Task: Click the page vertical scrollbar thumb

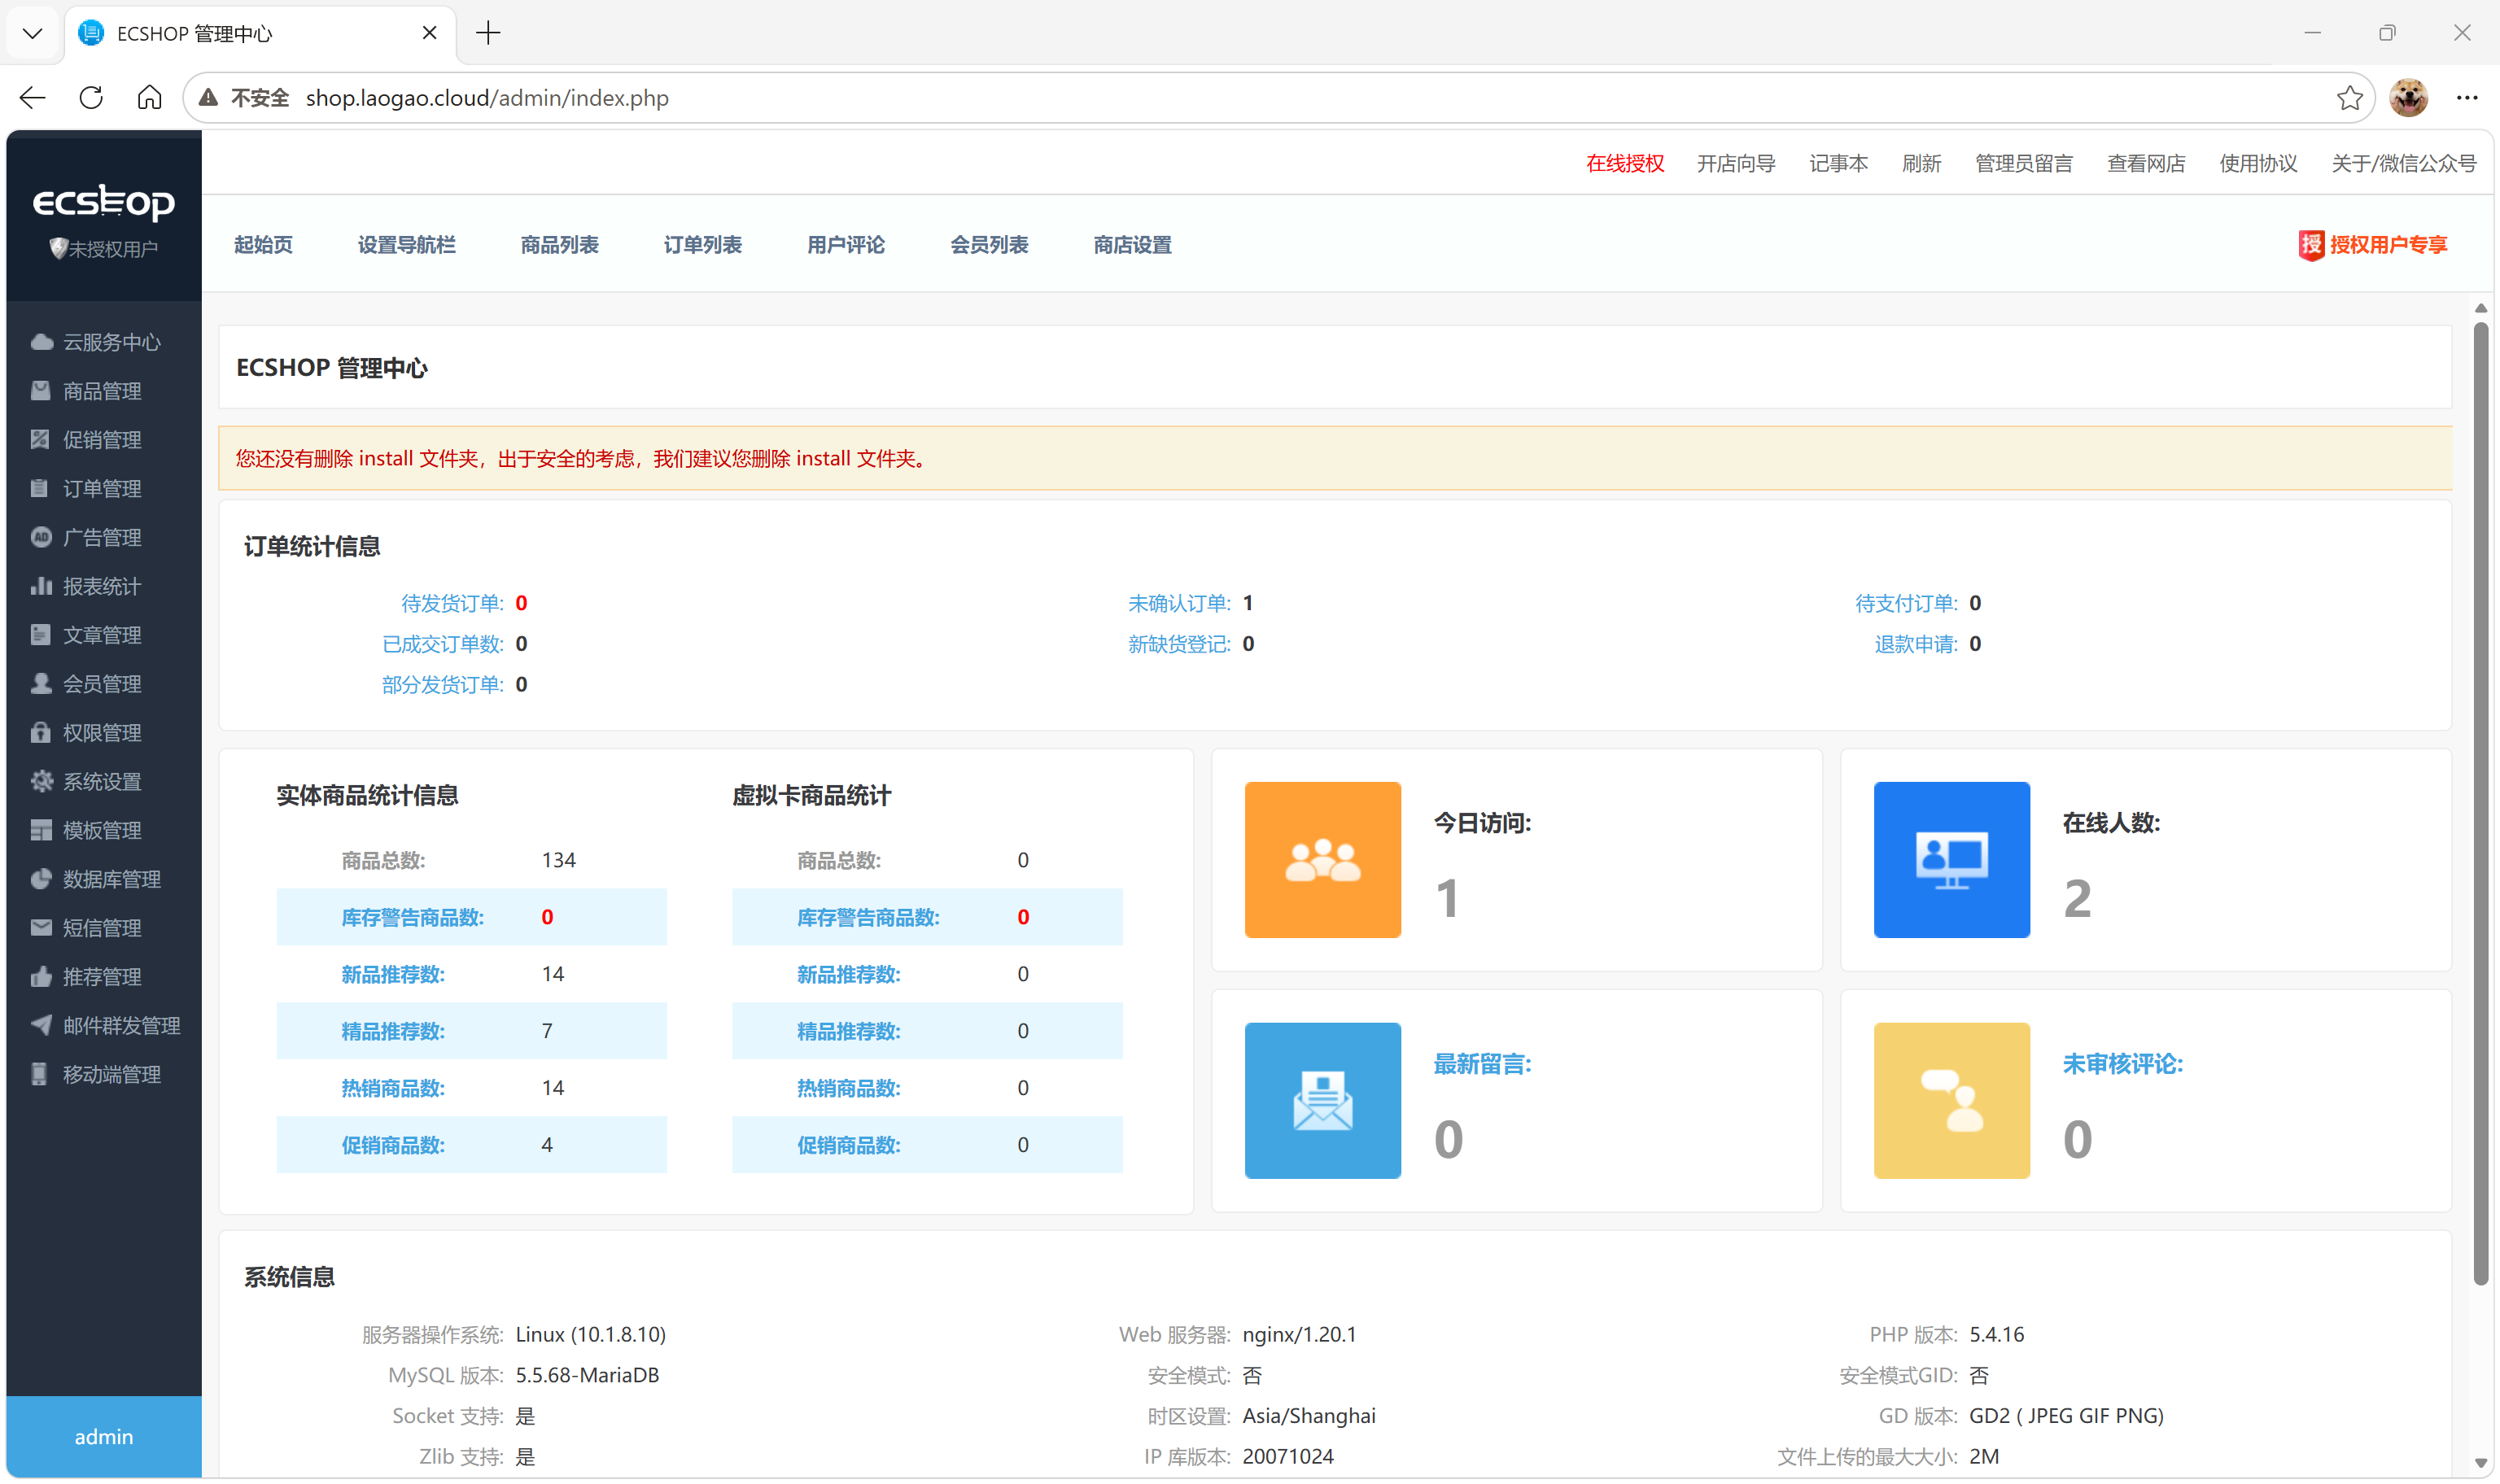Action: 2481,802
